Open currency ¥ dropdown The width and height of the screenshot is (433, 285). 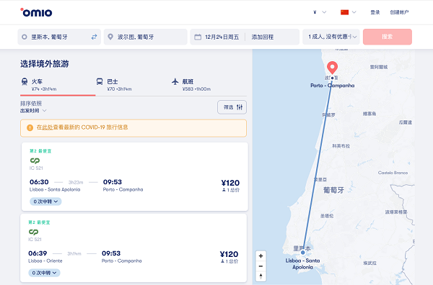(x=320, y=12)
